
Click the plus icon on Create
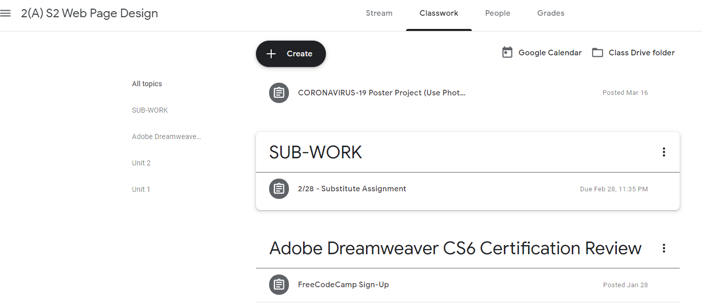click(271, 54)
